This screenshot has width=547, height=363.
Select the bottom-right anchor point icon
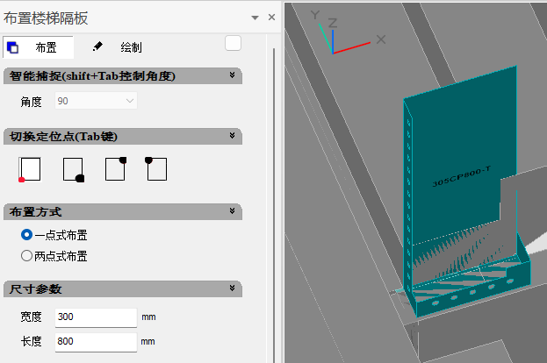point(73,168)
